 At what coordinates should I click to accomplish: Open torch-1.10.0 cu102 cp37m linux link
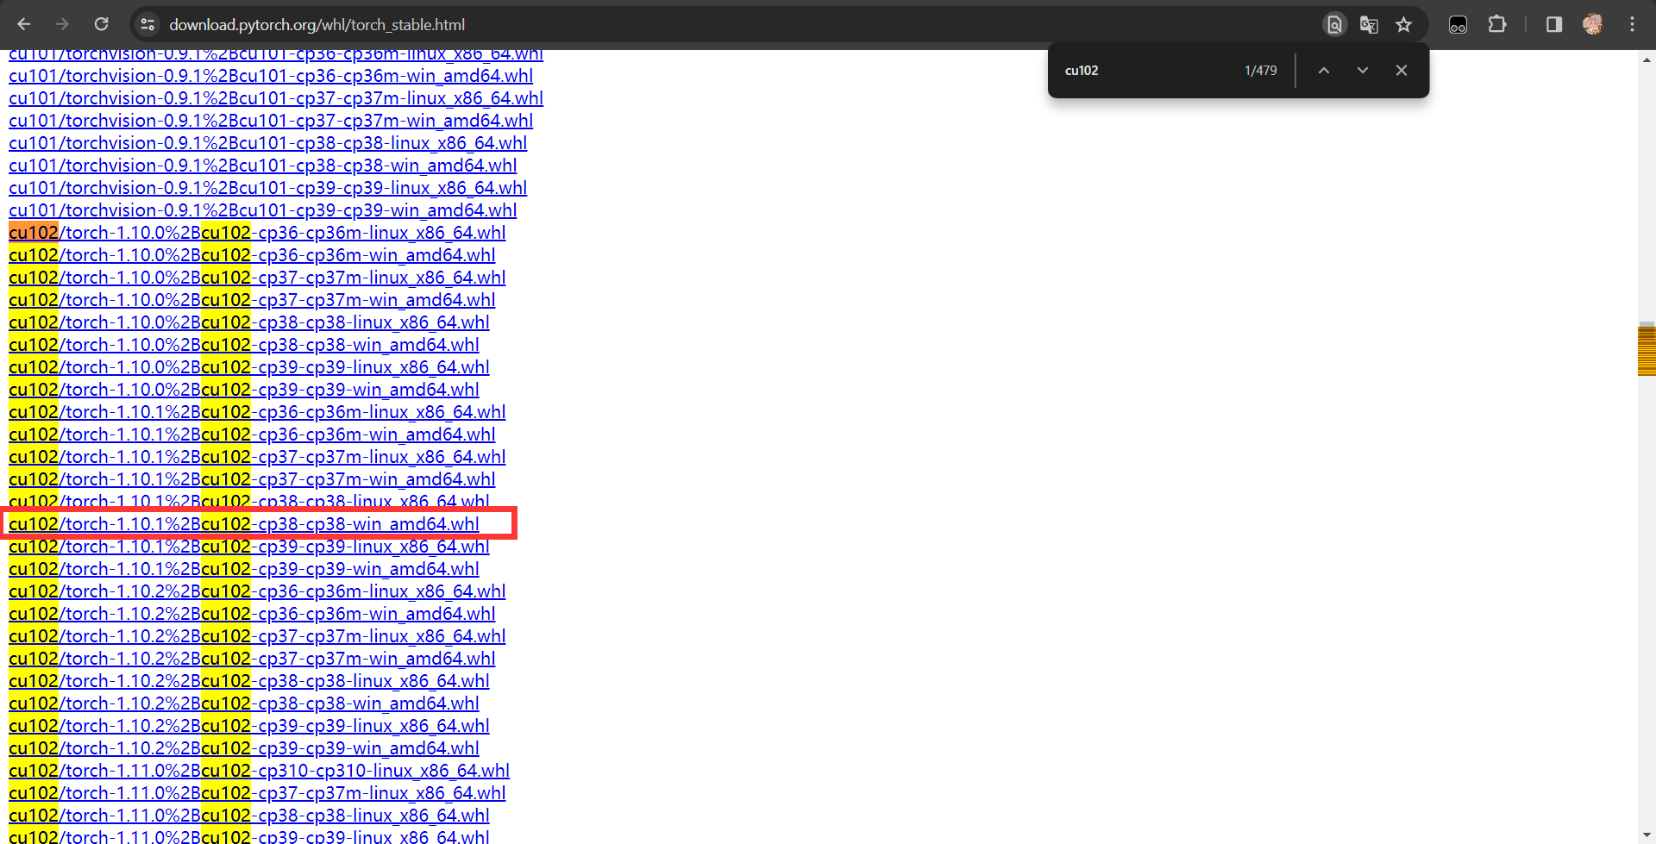coord(257,278)
